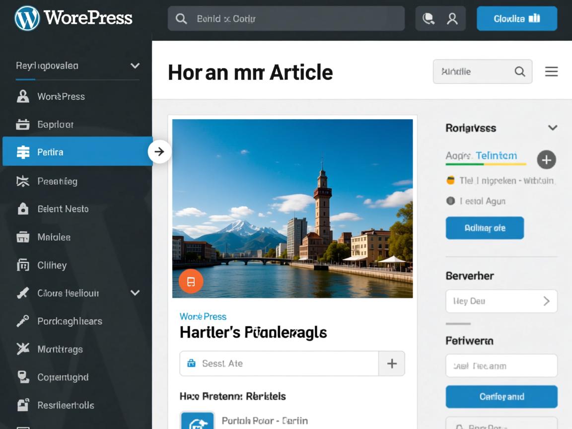Collapse the 'Reylqopovalea' sidebar section
Image resolution: width=572 pixels, height=429 pixels.
[135, 65]
